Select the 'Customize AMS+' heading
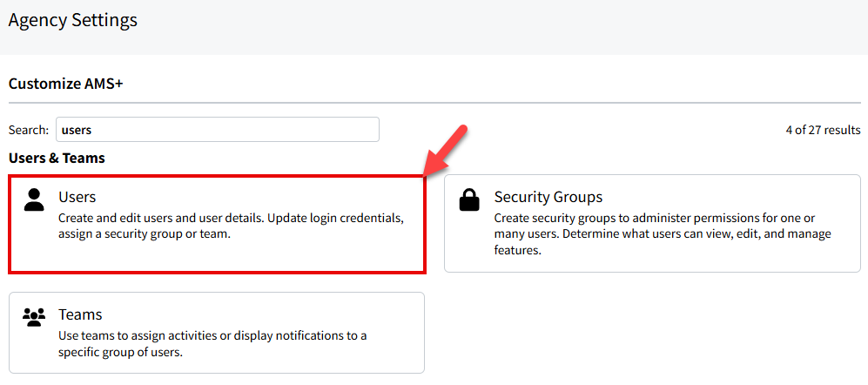868x385 pixels. pyautogui.click(x=65, y=84)
